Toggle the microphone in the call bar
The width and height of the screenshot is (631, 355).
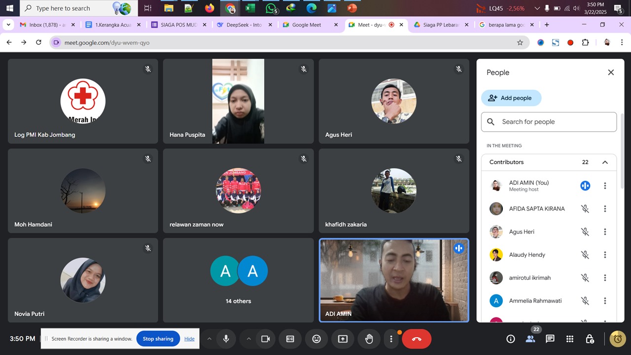pos(226,339)
